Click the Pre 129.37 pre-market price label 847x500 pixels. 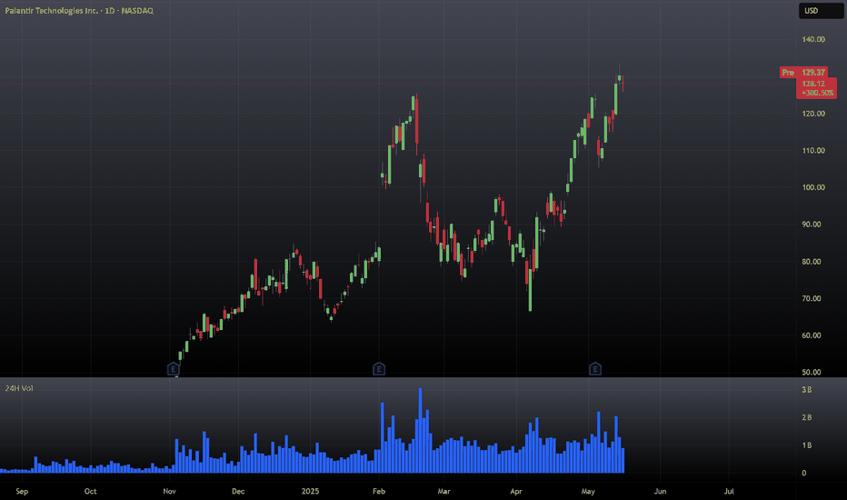(803, 73)
